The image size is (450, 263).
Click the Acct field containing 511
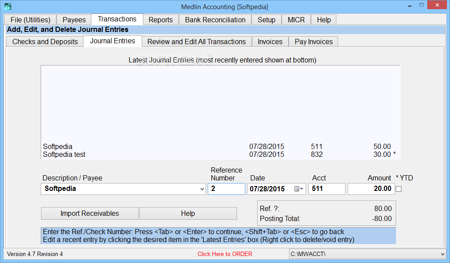(x=327, y=189)
